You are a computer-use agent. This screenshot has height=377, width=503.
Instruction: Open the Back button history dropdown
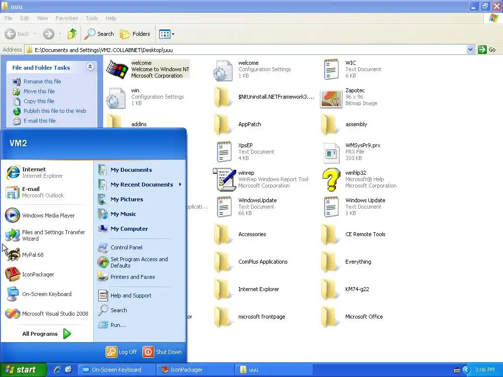pyautogui.click(x=35, y=34)
